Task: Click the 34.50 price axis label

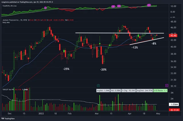Action: pyautogui.click(x=173, y=67)
